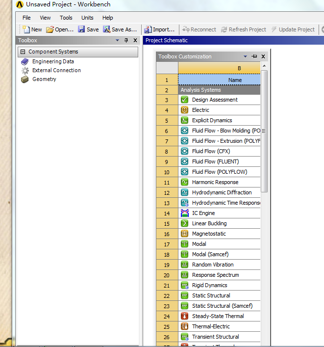Collapse the Component Systems group

tap(23, 52)
